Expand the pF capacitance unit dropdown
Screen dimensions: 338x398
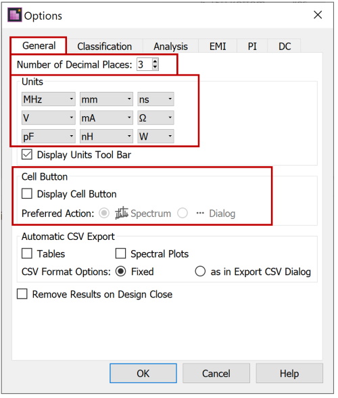(x=49, y=137)
